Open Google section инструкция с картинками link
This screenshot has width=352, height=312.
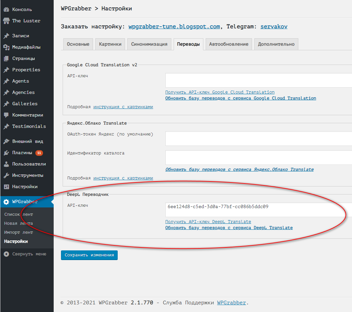coord(123,107)
